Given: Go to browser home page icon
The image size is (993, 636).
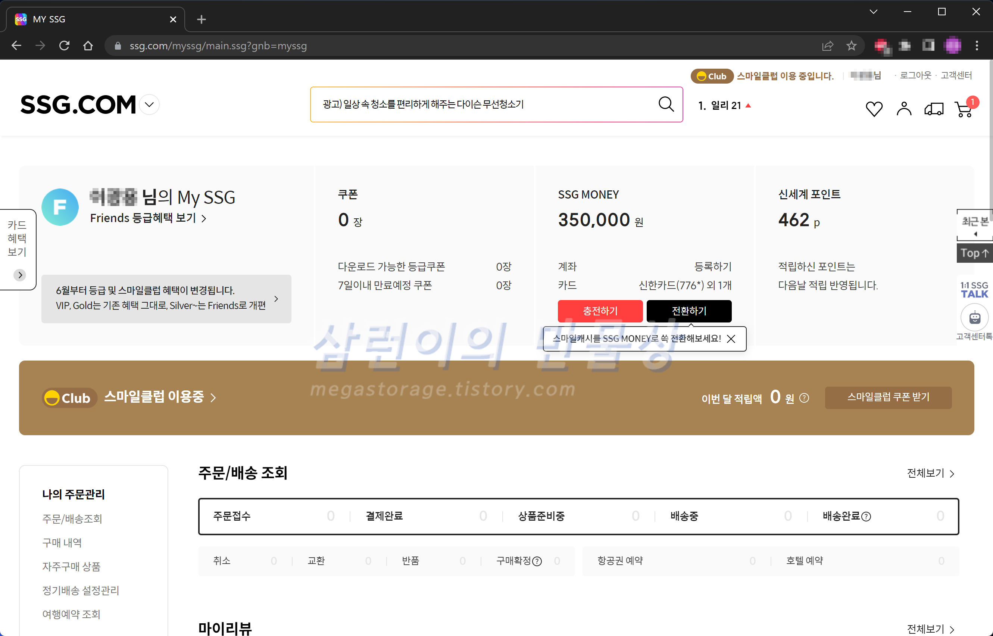Looking at the screenshot, I should click(x=88, y=46).
